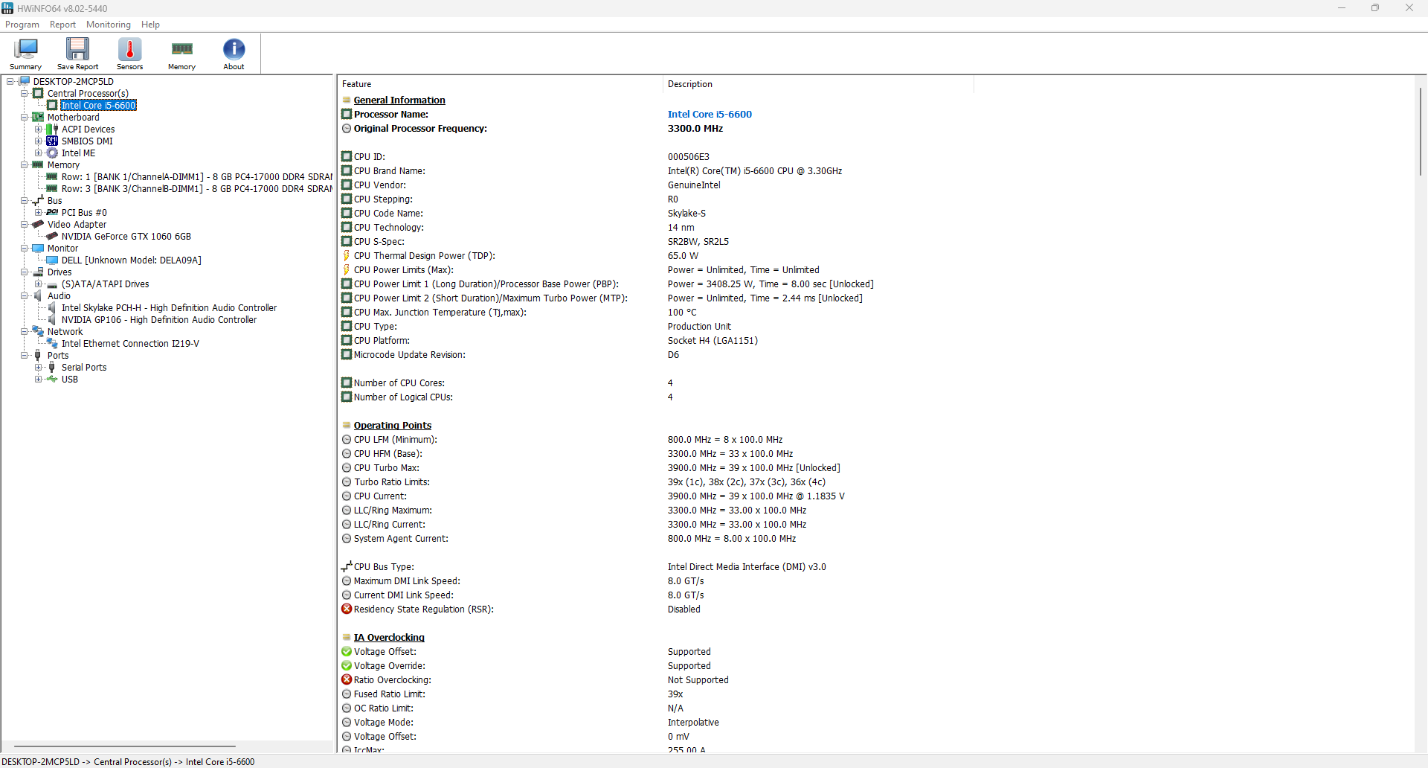
Task: Click the Operating Points section heading
Action: [x=392, y=425]
